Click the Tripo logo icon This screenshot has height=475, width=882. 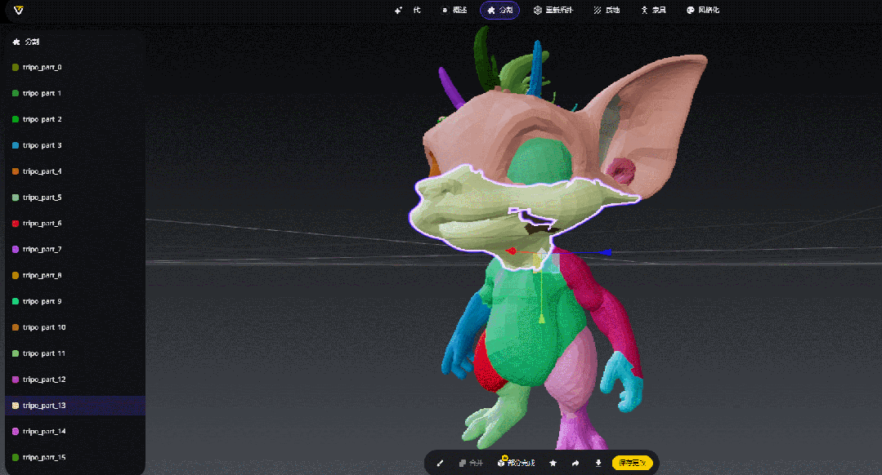coord(19,11)
